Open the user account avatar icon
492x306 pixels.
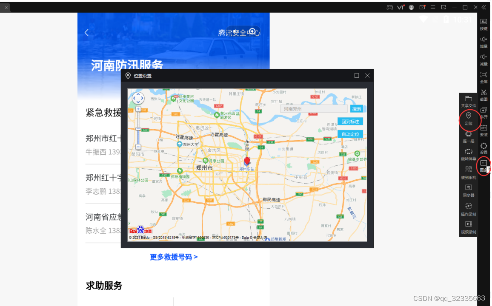pos(412,7)
